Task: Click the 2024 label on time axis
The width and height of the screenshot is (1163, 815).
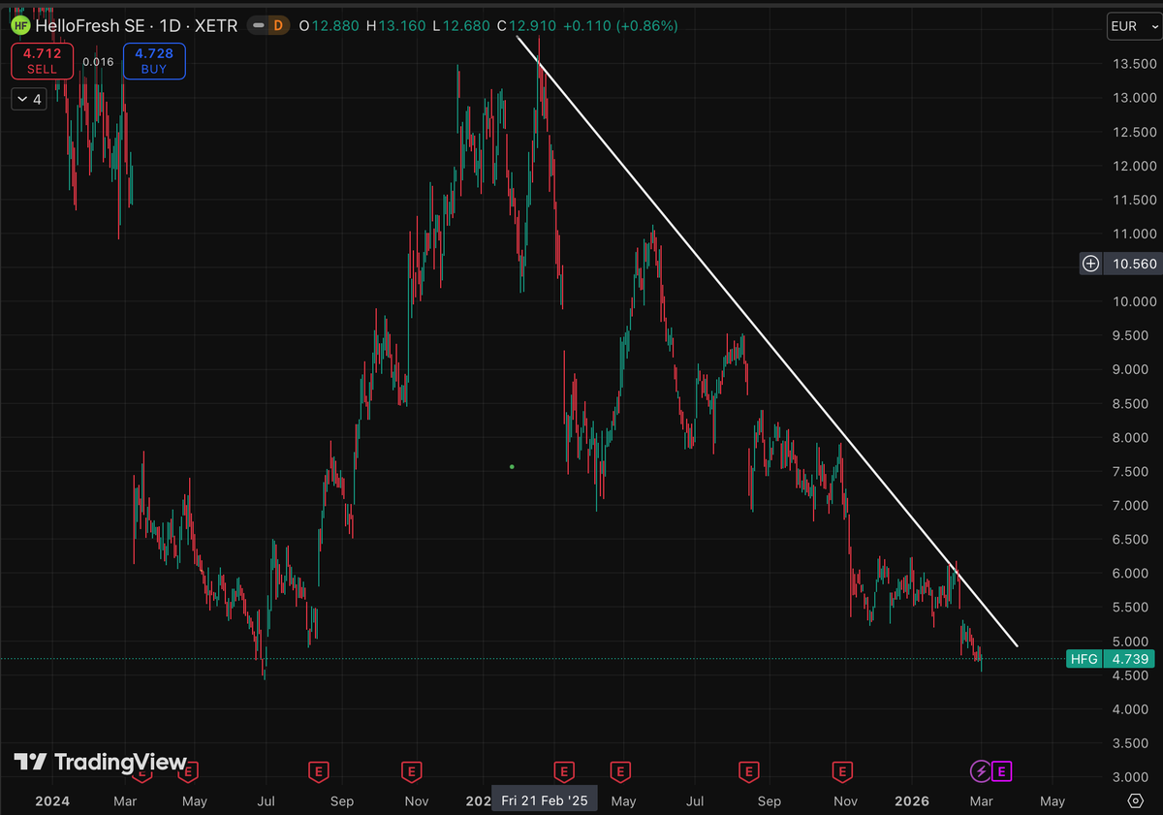Action: pos(51,801)
